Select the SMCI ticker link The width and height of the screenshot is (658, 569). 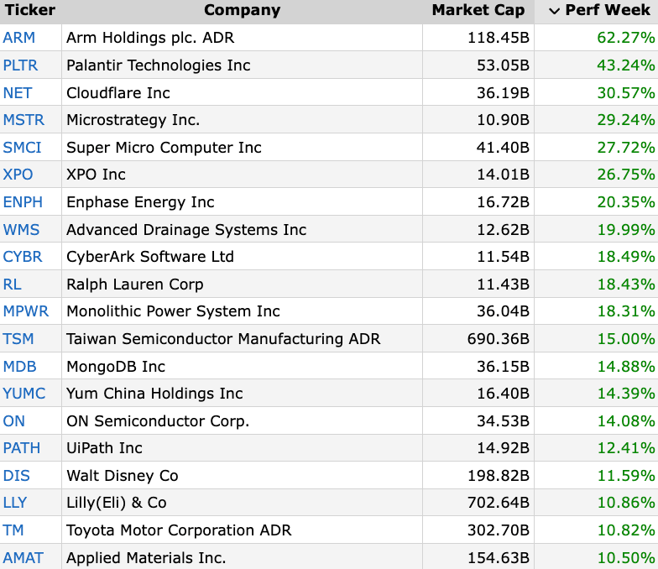pos(22,148)
